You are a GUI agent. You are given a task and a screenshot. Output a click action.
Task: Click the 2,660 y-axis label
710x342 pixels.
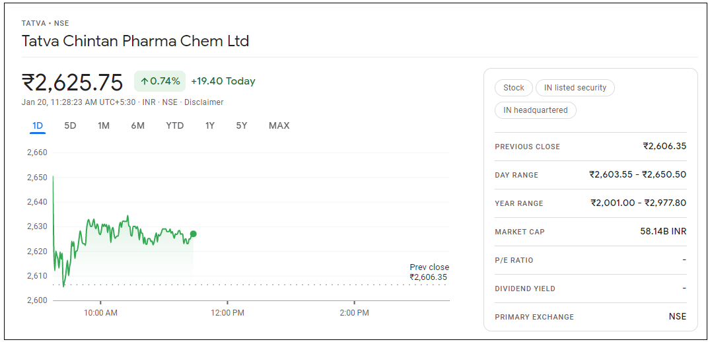(x=37, y=153)
